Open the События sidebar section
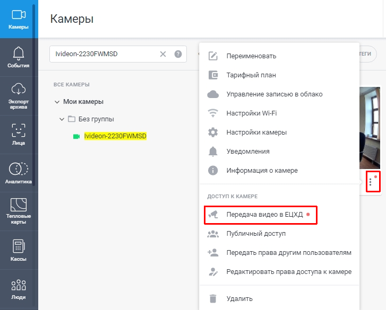This screenshot has height=310, width=386. [x=18, y=57]
